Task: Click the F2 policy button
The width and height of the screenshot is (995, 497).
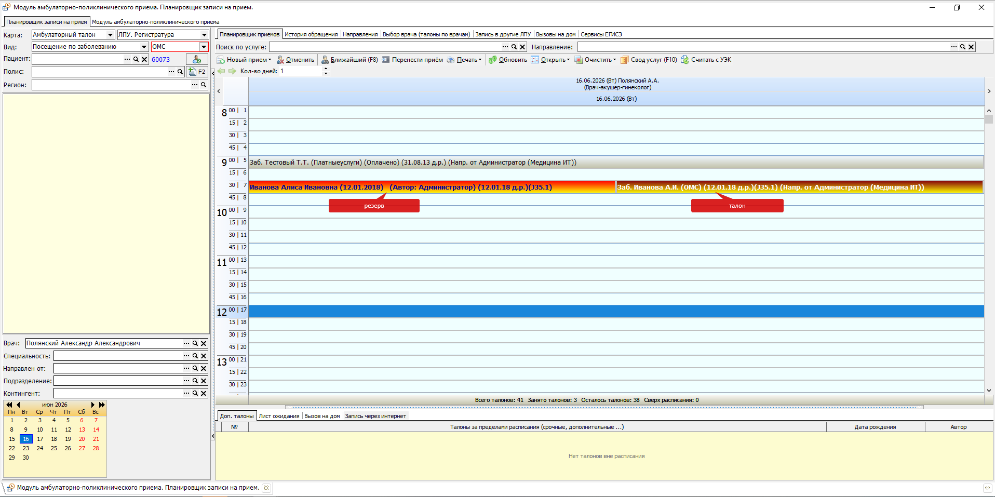Action: coord(197,72)
